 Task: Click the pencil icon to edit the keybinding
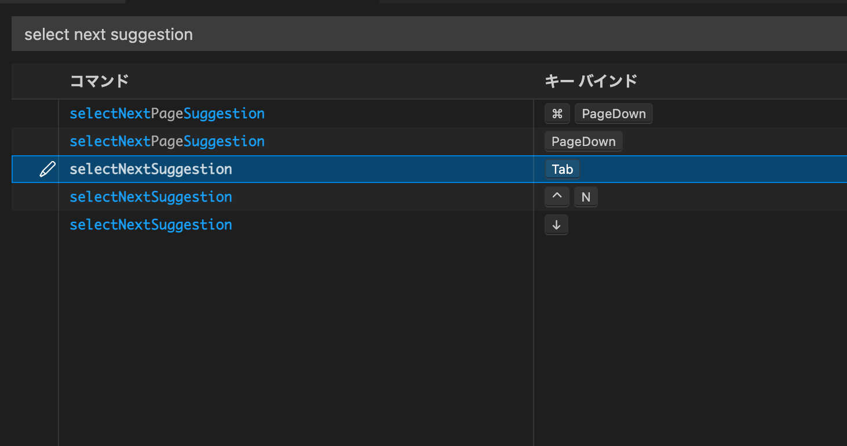click(47, 169)
